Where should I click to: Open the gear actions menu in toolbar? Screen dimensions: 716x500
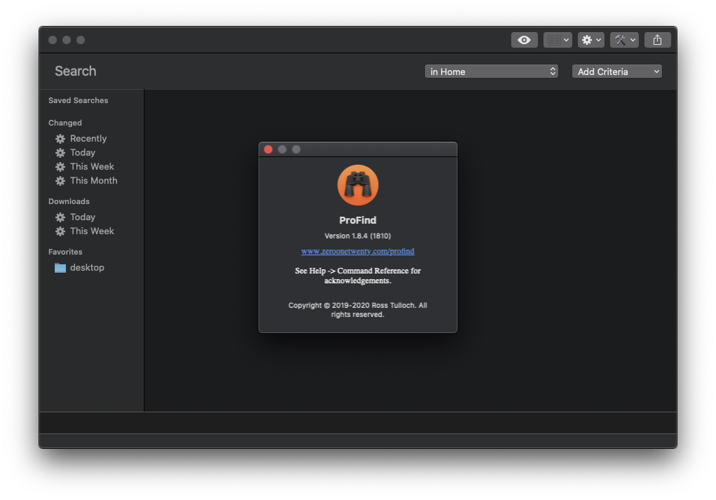591,40
